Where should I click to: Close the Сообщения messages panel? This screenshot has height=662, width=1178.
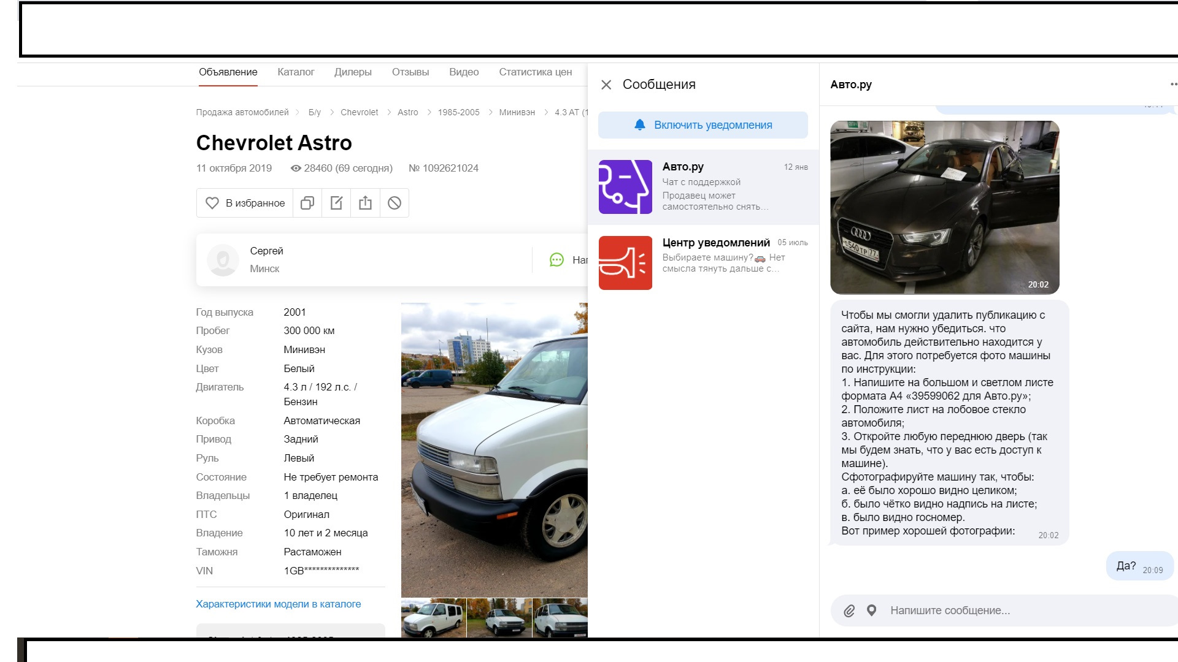point(606,85)
